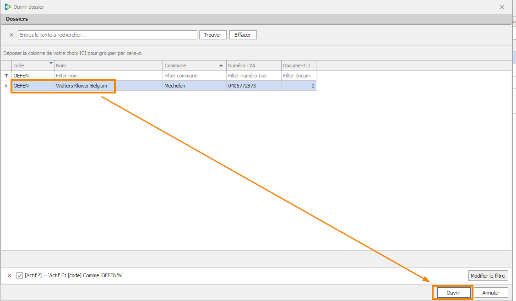516x301 pixels.
Task: Cancel with the Annuler button
Action: (491, 293)
